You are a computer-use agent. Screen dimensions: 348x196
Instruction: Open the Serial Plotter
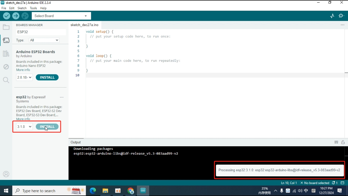[332, 16]
